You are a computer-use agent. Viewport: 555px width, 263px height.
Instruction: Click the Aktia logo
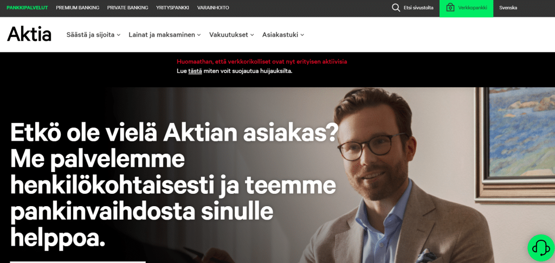[29, 34]
